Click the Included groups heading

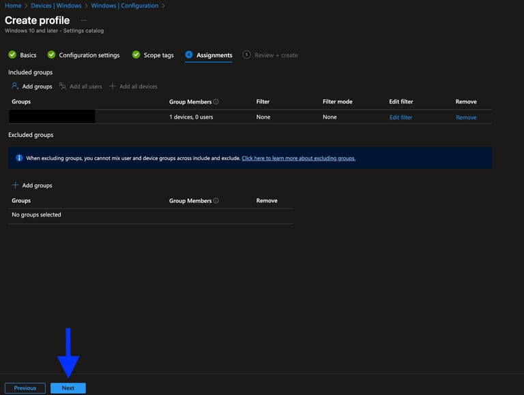coord(31,72)
